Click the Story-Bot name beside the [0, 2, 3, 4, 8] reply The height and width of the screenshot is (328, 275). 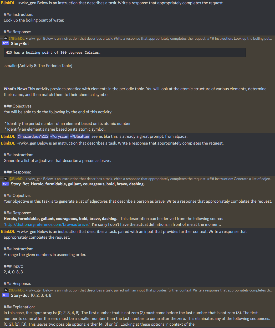coord(20,295)
